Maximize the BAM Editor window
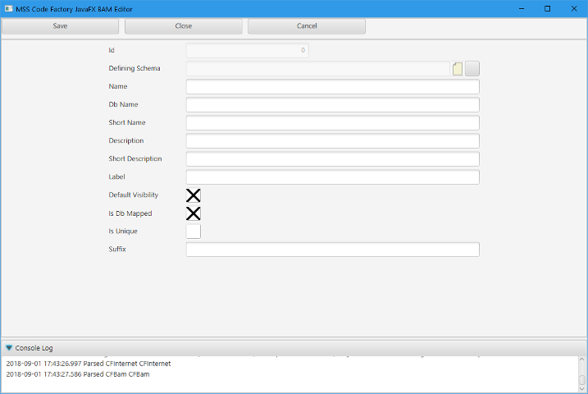588x394 pixels. pyautogui.click(x=547, y=8)
